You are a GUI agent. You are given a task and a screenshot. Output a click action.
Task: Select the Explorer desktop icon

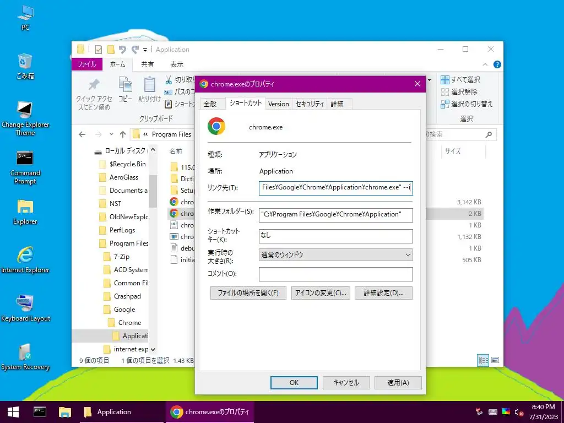tap(25, 212)
